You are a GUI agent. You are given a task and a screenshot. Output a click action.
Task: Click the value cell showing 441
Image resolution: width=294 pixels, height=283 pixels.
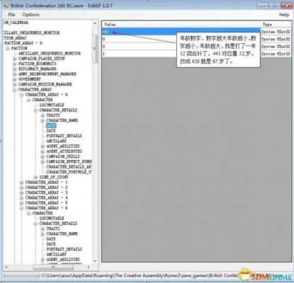(181, 32)
